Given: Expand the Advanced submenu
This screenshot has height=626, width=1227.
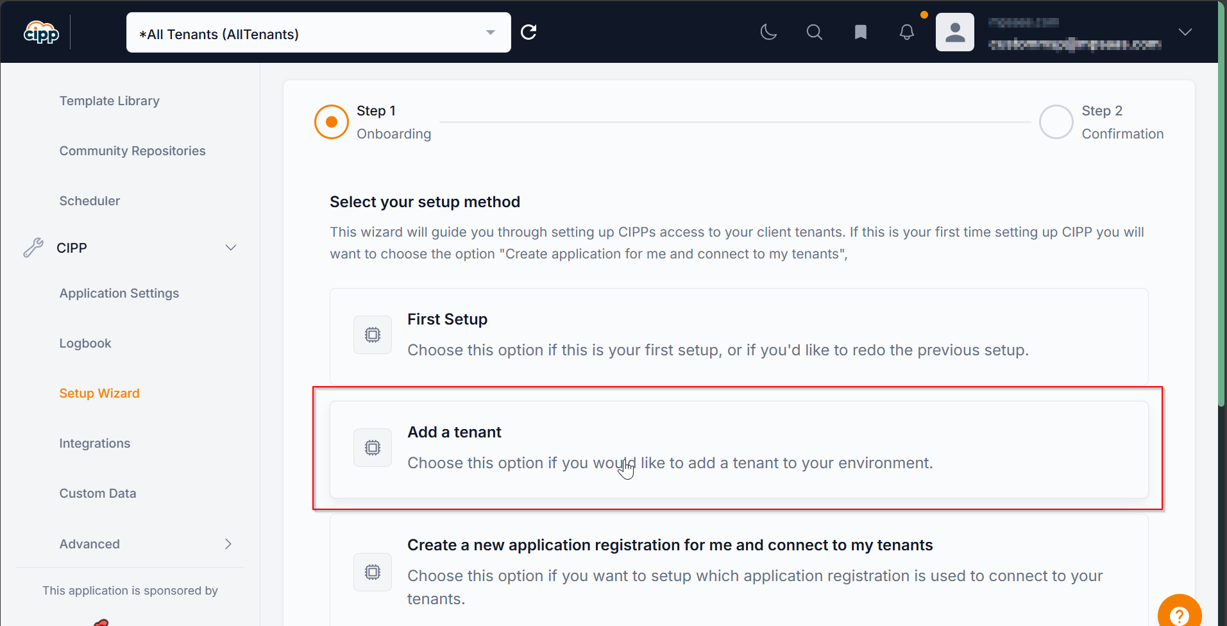Looking at the screenshot, I should pos(228,544).
